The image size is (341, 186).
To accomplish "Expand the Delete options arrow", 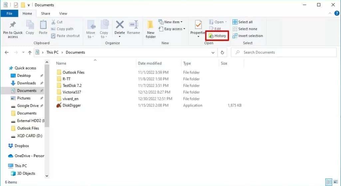I will (x=120, y=37).
